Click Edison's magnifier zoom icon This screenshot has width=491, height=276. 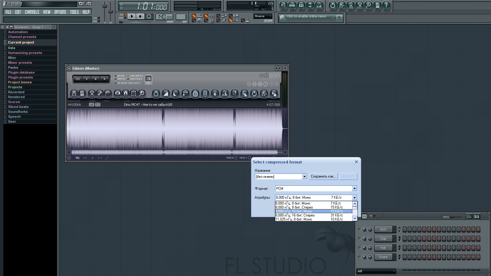(141, 94)
